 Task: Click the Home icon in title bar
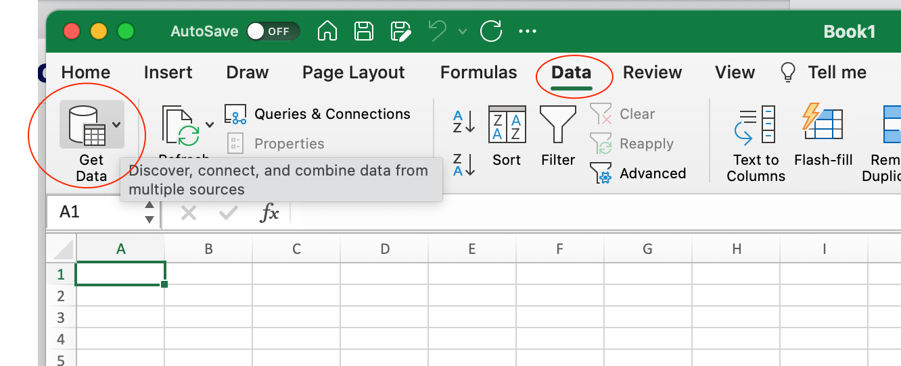[x=327, y=31]
